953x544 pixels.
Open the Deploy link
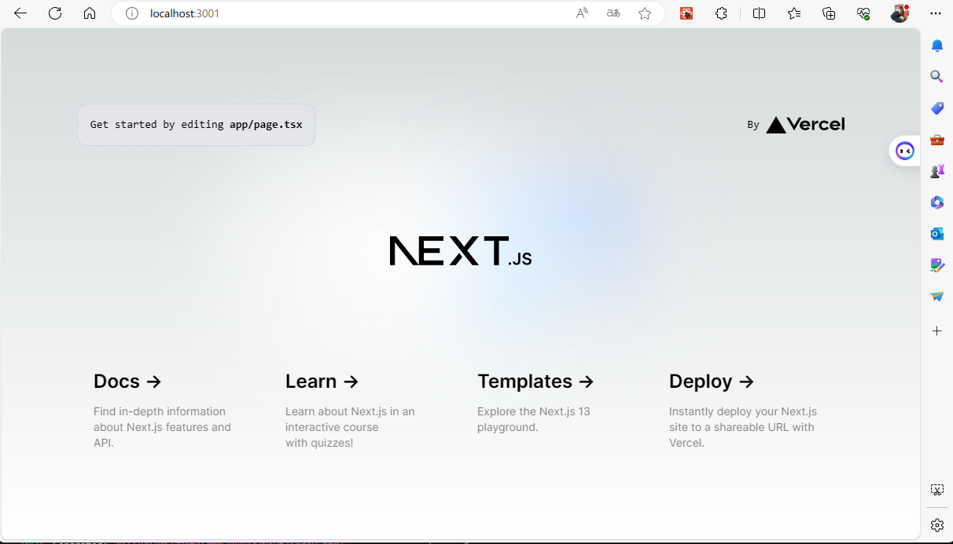coord(710,381)
